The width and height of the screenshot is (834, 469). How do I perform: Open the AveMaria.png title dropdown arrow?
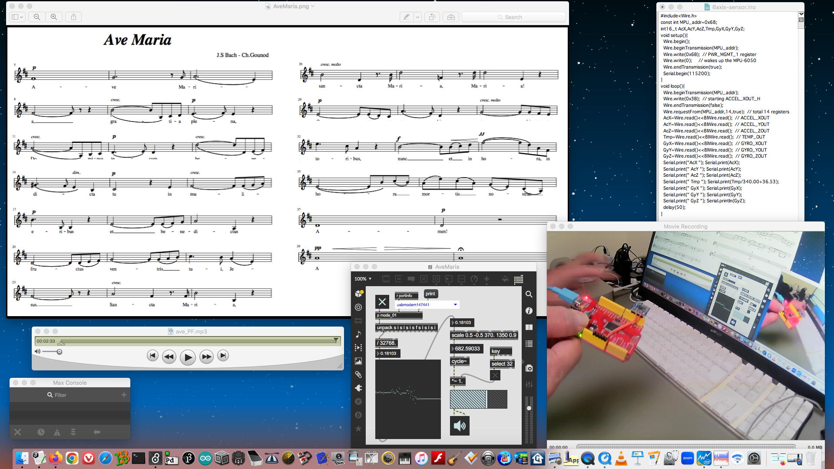click(x=313, y=6)
